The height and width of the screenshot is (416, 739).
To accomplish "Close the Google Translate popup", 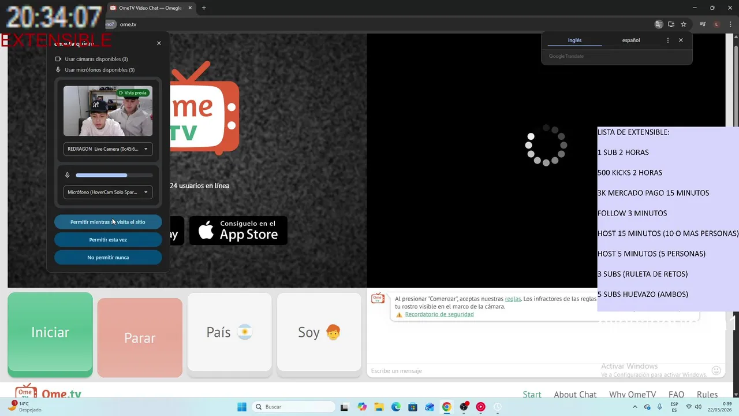I will click(x=681, y=40).
